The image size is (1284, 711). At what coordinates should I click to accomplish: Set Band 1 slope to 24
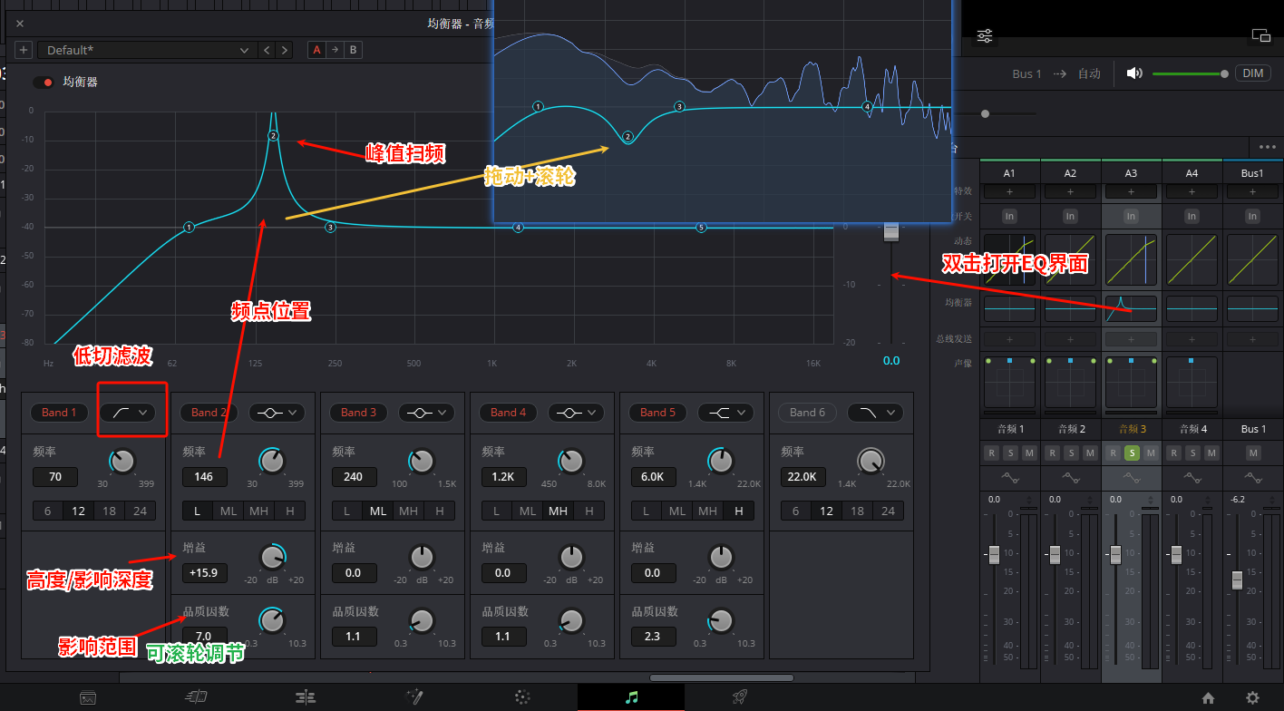[140, 511]
